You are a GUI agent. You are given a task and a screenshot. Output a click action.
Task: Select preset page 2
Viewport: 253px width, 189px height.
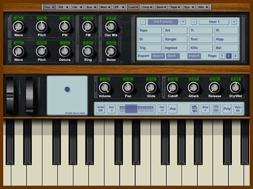[x=229, y=56]
